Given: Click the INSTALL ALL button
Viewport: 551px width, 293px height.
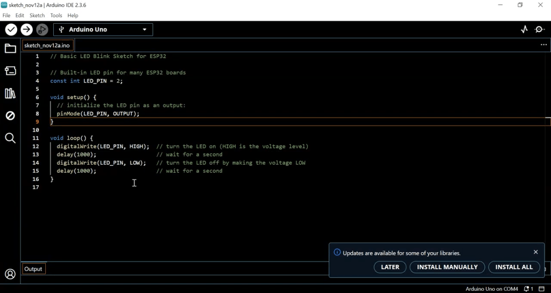Looking at the screenshot, I should coord(514,267).
